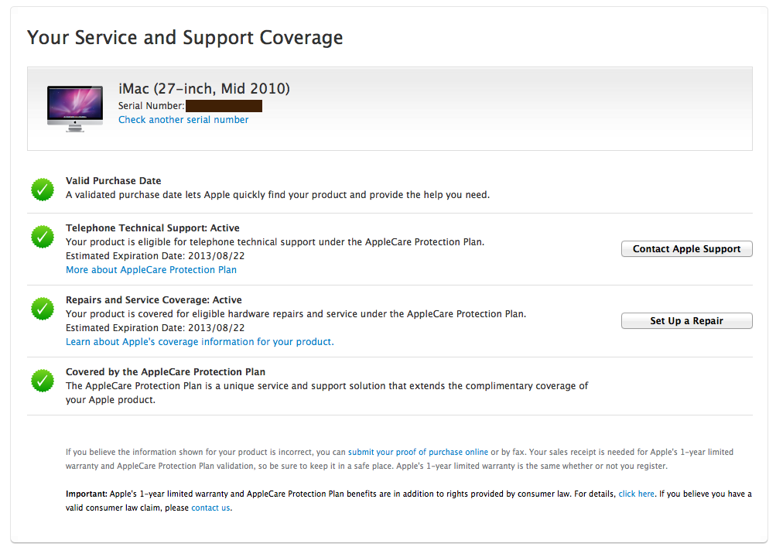Open the Check another serial number link

click(x=183, y=120)
